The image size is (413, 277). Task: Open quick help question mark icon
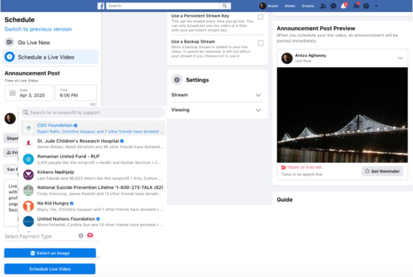point(366,6)
